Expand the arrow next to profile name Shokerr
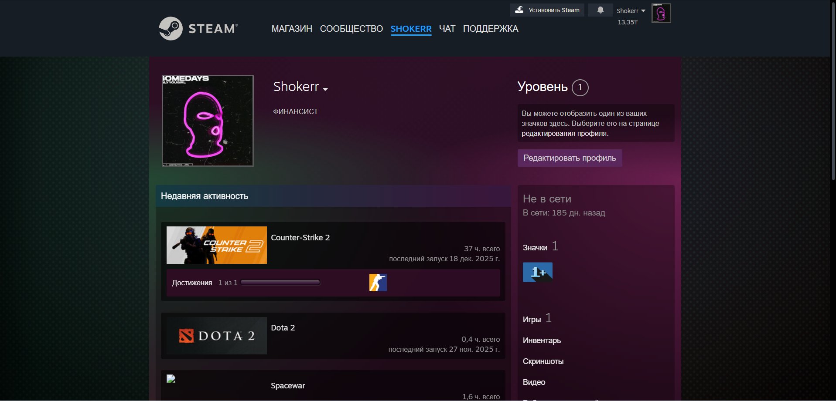 tap(325, 89)
